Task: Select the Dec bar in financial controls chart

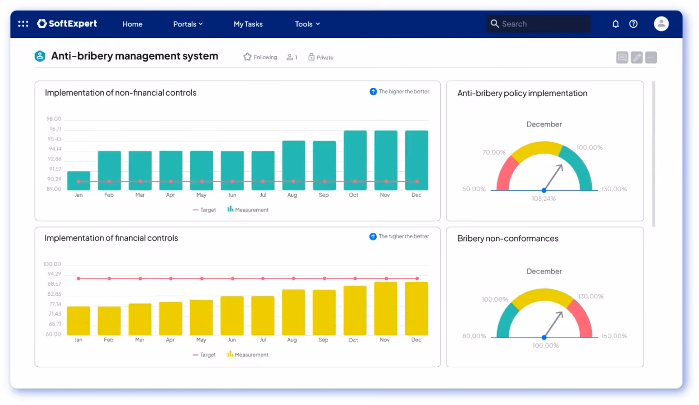Action: (416, 308)
